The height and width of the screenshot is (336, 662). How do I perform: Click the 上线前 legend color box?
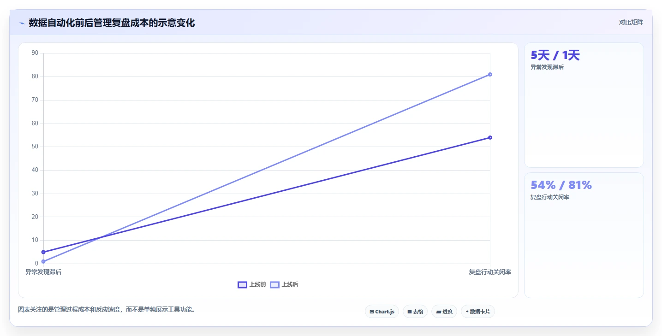tap(242, 284)
